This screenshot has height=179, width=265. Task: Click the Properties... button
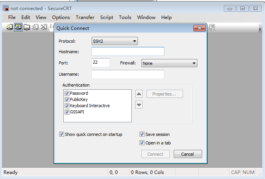(164, 94)
